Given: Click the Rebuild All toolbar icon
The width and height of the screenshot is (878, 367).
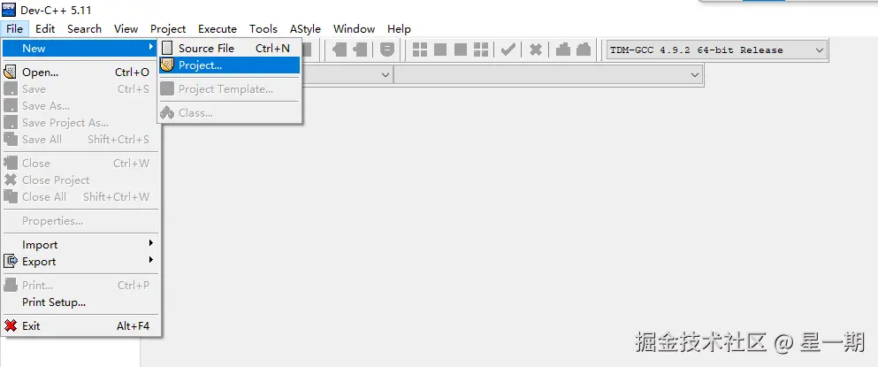Looking at the screenshot, I should (481, 50).
